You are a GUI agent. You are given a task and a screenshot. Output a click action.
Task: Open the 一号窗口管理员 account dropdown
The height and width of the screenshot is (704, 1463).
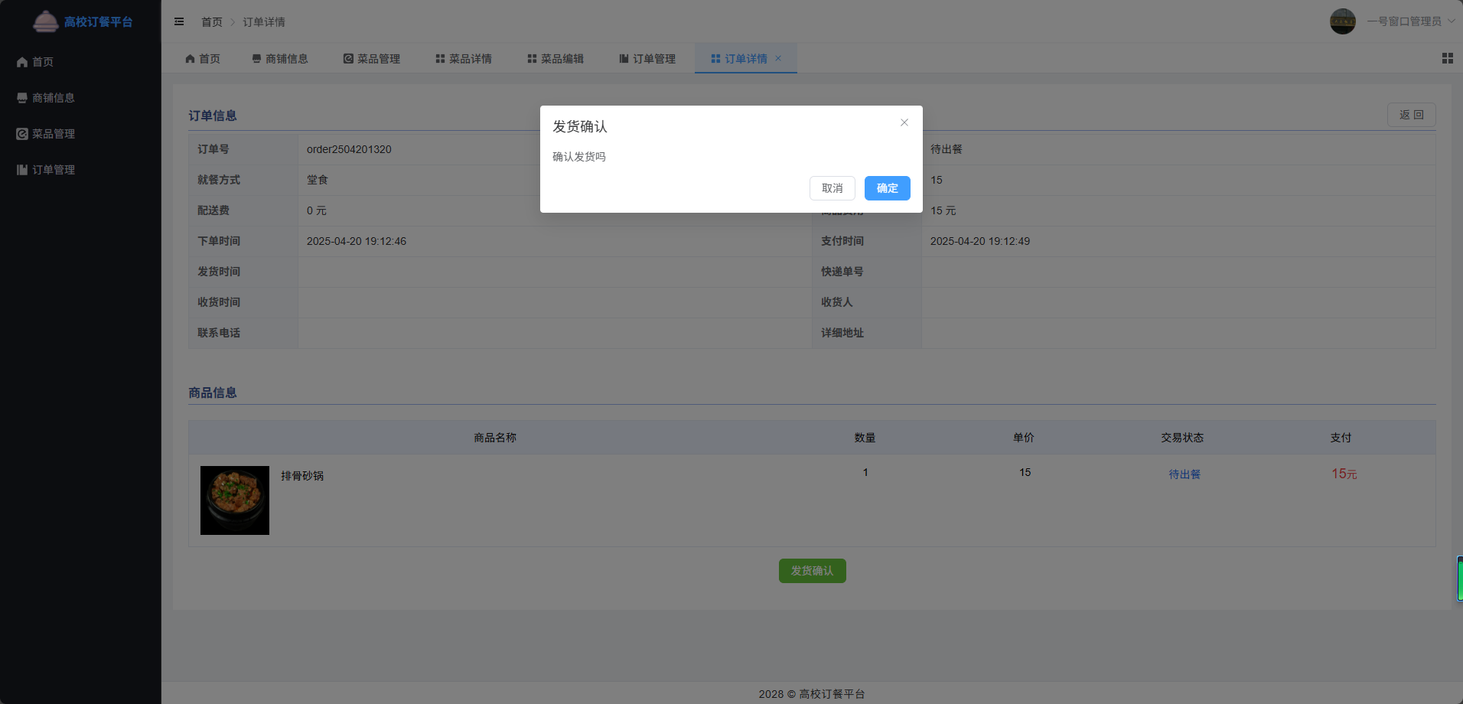[1404, 21]
